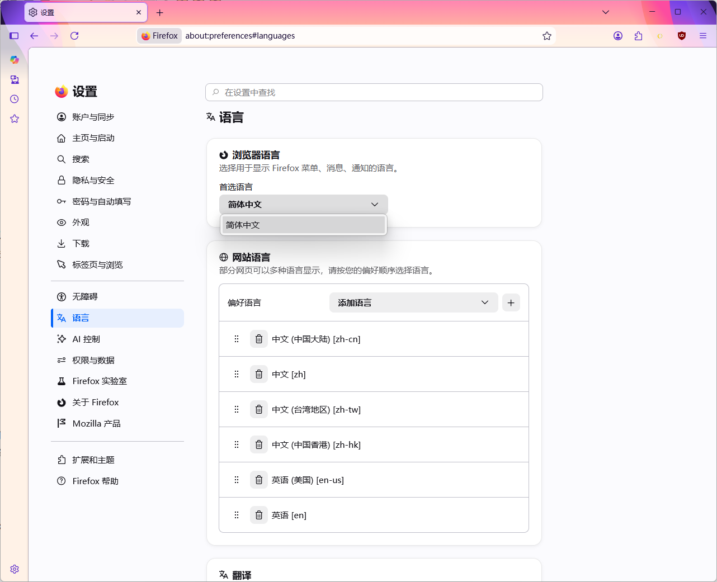
Task: Open 主页与启动 settings section
Action: click(x=117, y=138)
